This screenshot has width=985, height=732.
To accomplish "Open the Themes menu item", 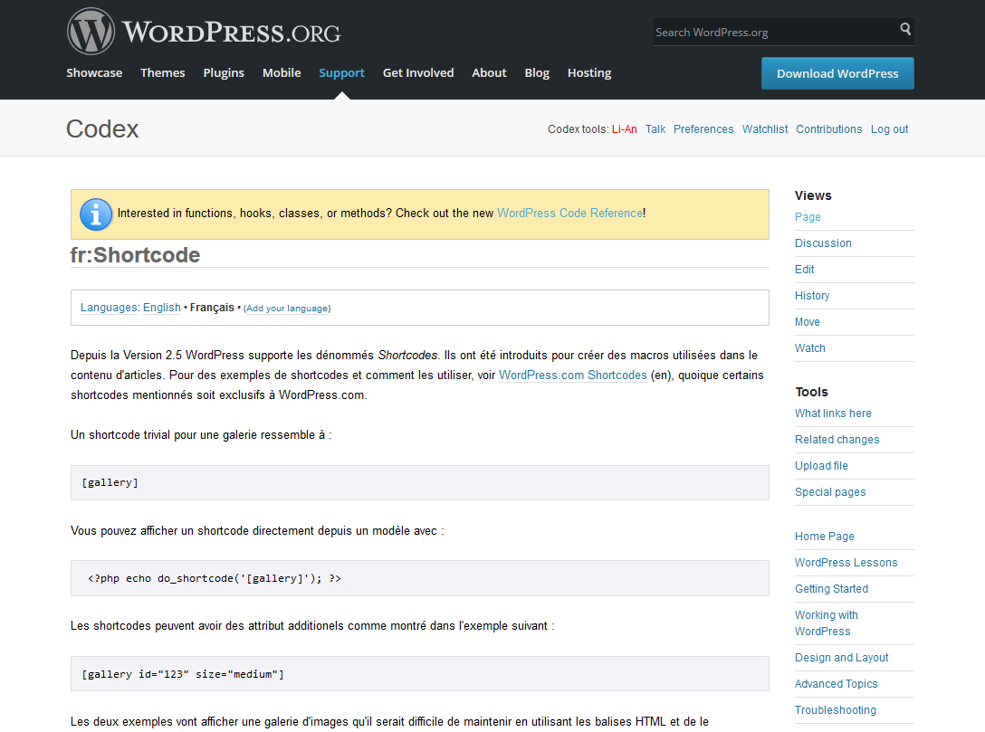I will point(163,72).
